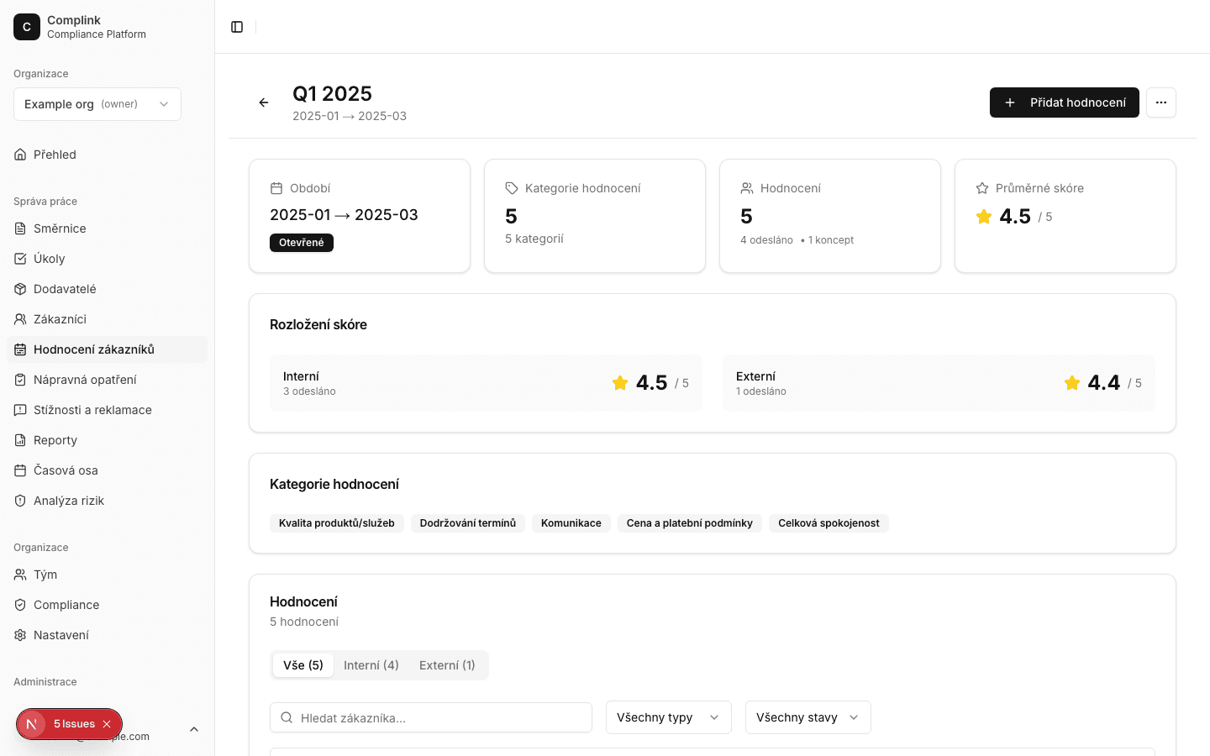Expand the Všechny stavy filter dropdown
1210x756 pixels.
(x=808, y=717)
